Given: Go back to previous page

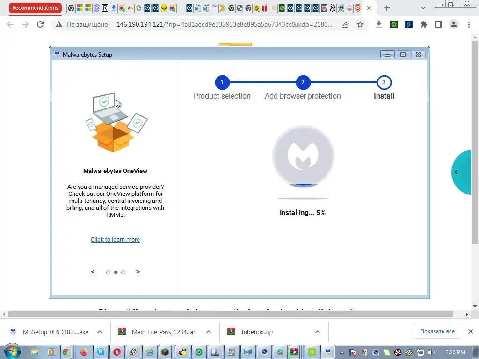Looking at the screenshot, I should pos(10,24).
